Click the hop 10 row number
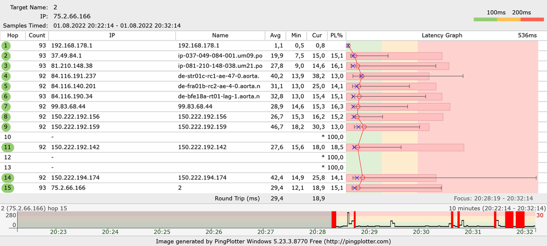547x246 pixels. pos(8,137)
